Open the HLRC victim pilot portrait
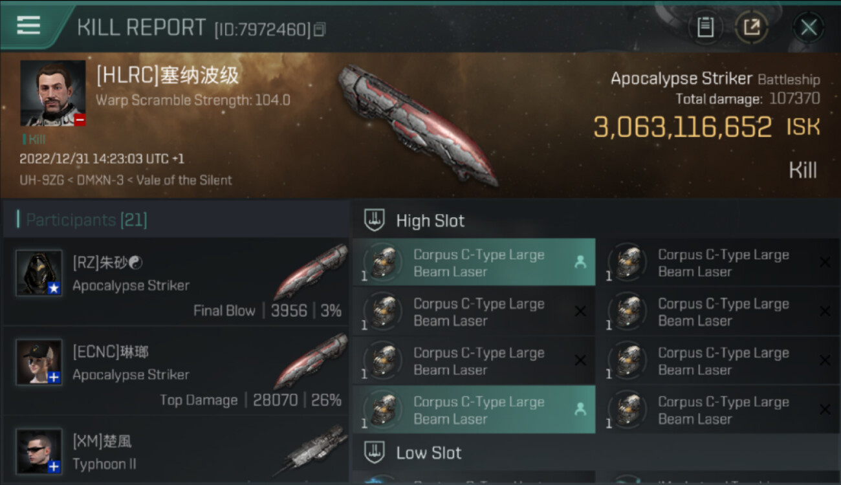The image size is (841, 485). tap(53, 93)
